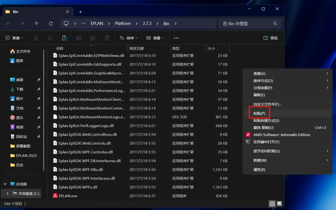The height and width of the screenshot is (210, 336).
Task: Click pin icon next to 下载
Action: point(39,89)
